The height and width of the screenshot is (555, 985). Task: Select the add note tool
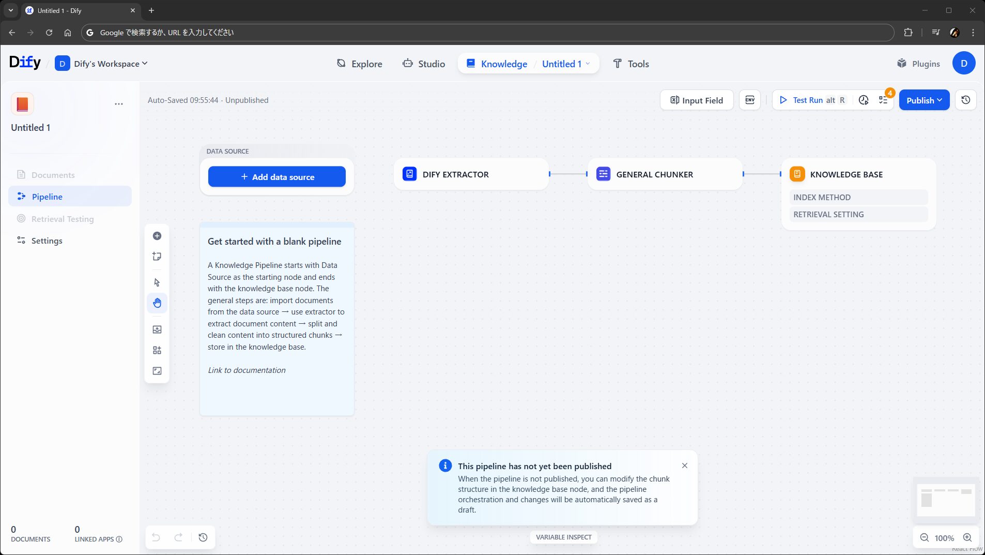coord(157,257)
